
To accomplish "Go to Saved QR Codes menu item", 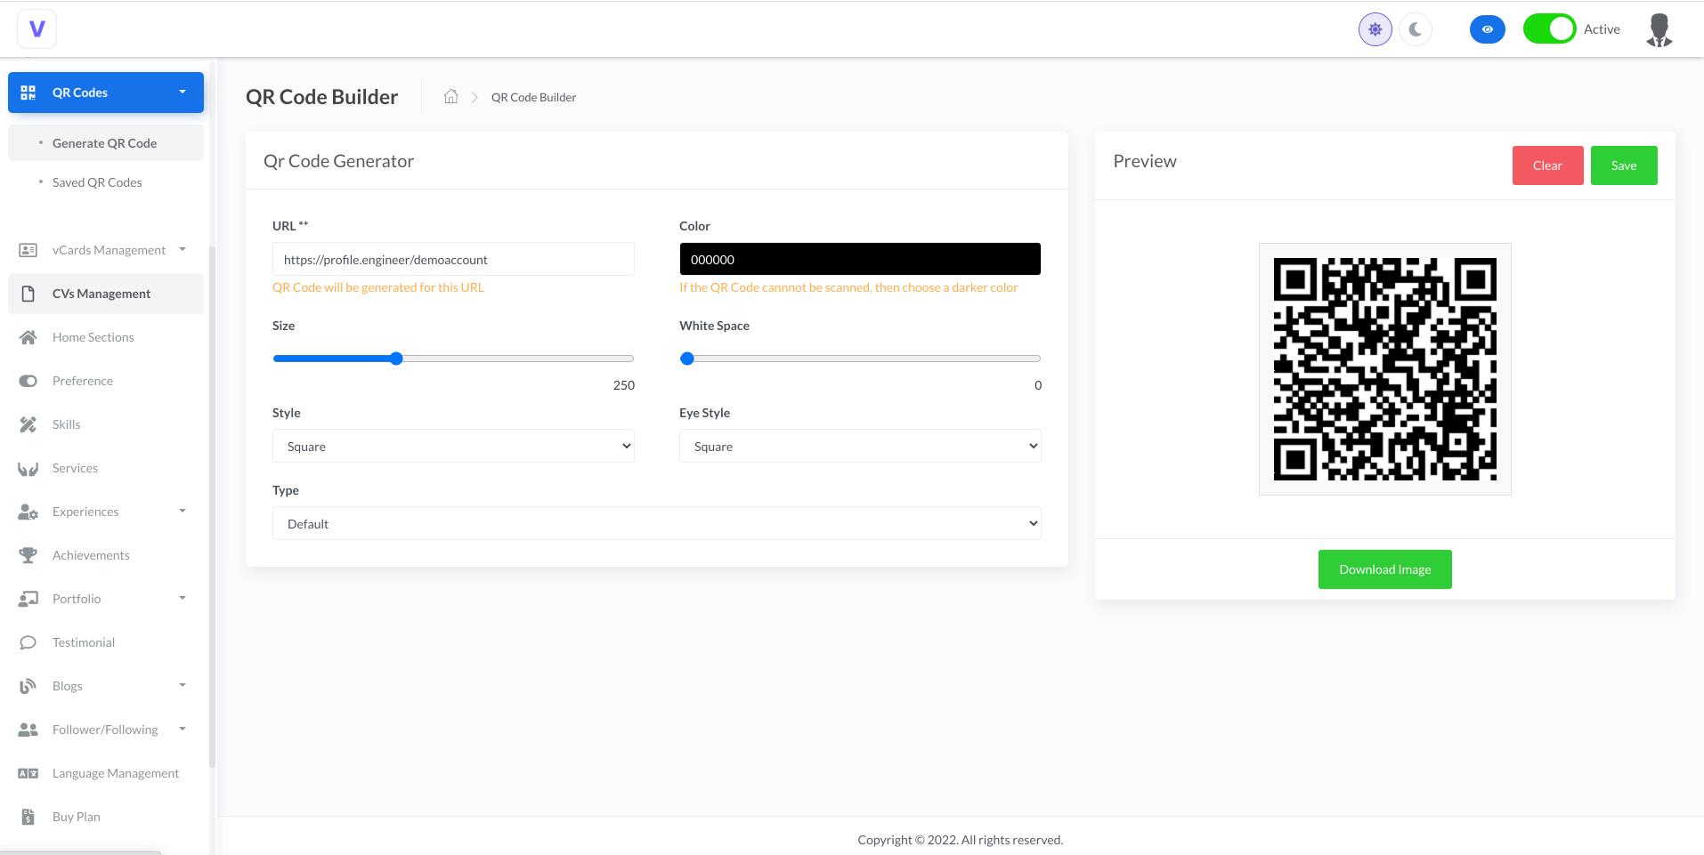I will tap(95, 181).
